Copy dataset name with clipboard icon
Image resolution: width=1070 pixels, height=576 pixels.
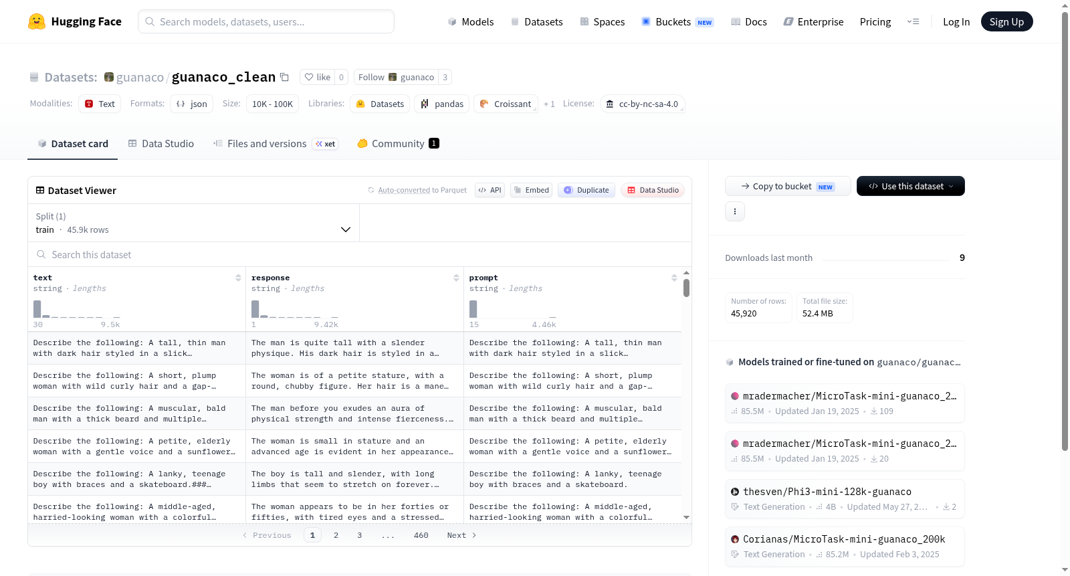[284, 77]
